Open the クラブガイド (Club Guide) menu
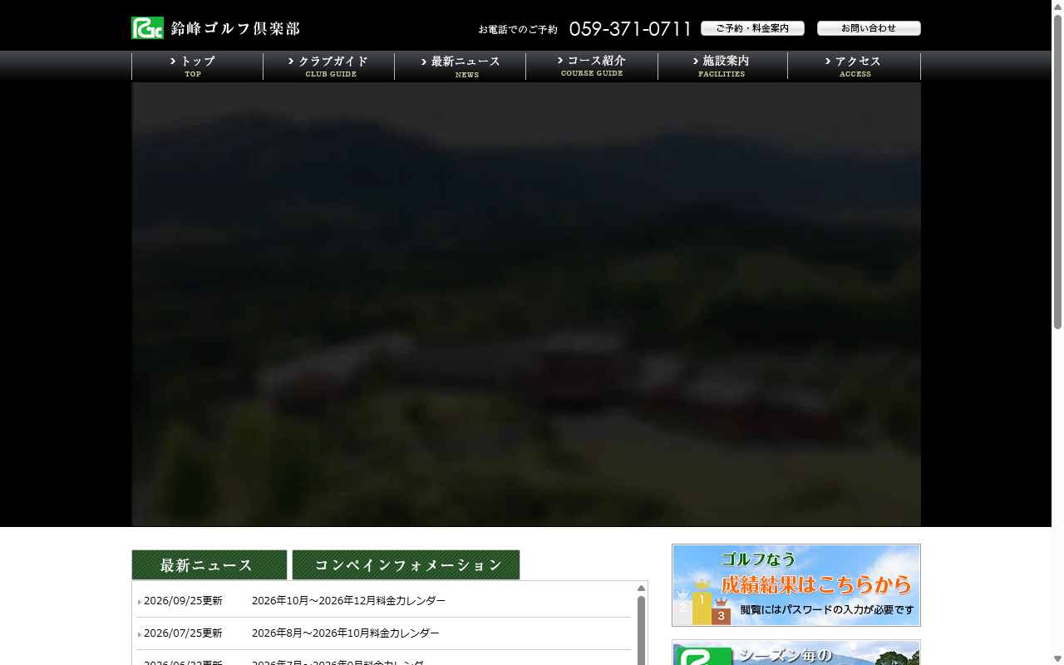 click(x=329, y=66)
